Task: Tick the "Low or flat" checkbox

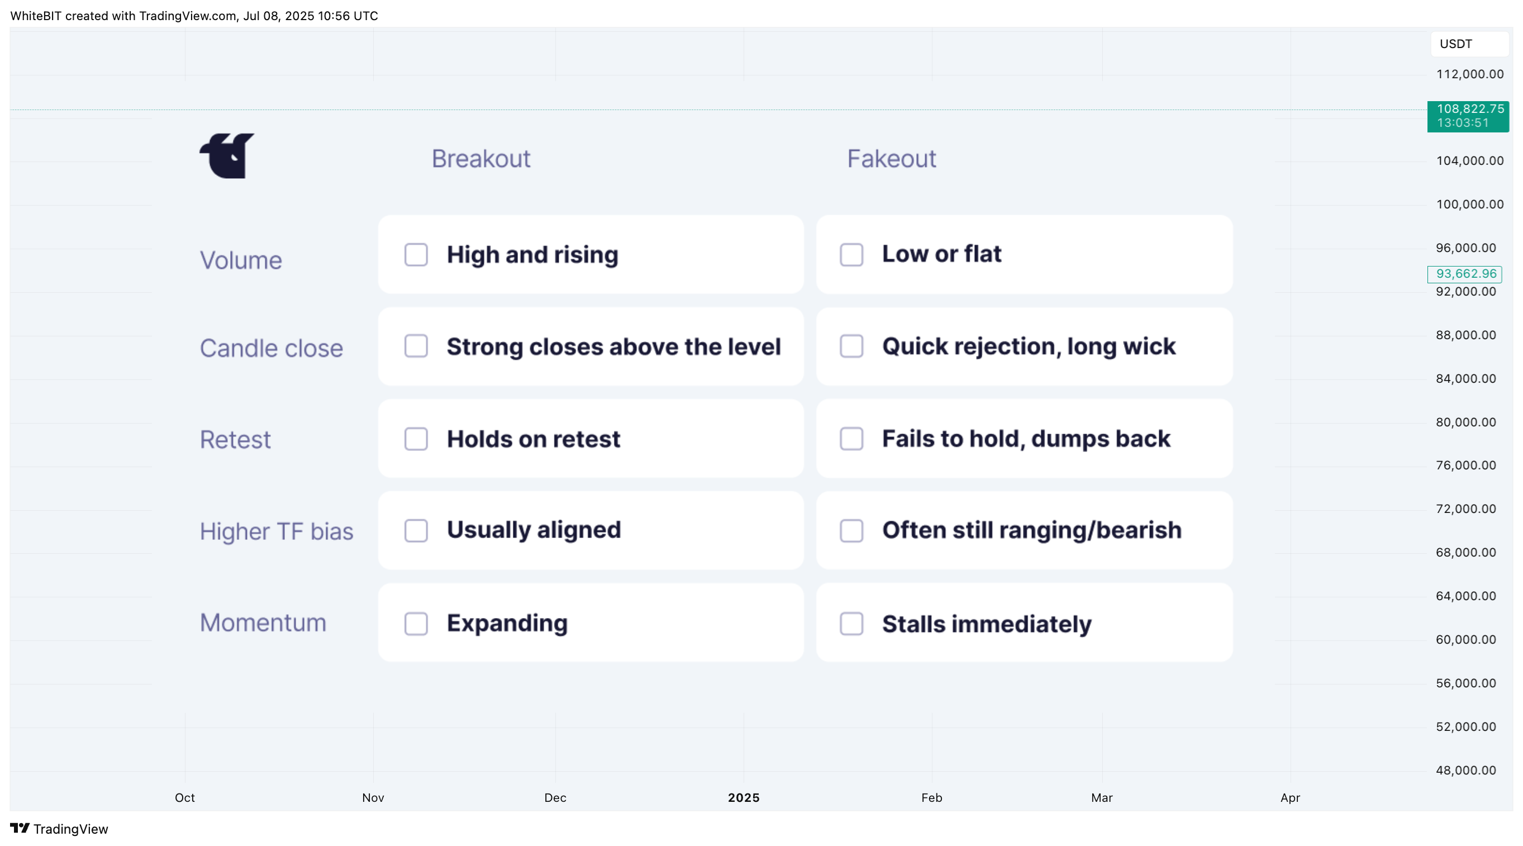Action: coord(852,255)
